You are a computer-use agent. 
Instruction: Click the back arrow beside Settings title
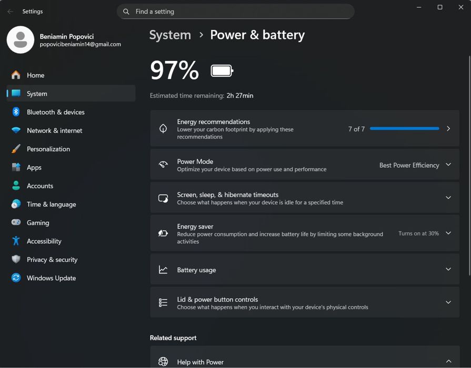point(10,12)
